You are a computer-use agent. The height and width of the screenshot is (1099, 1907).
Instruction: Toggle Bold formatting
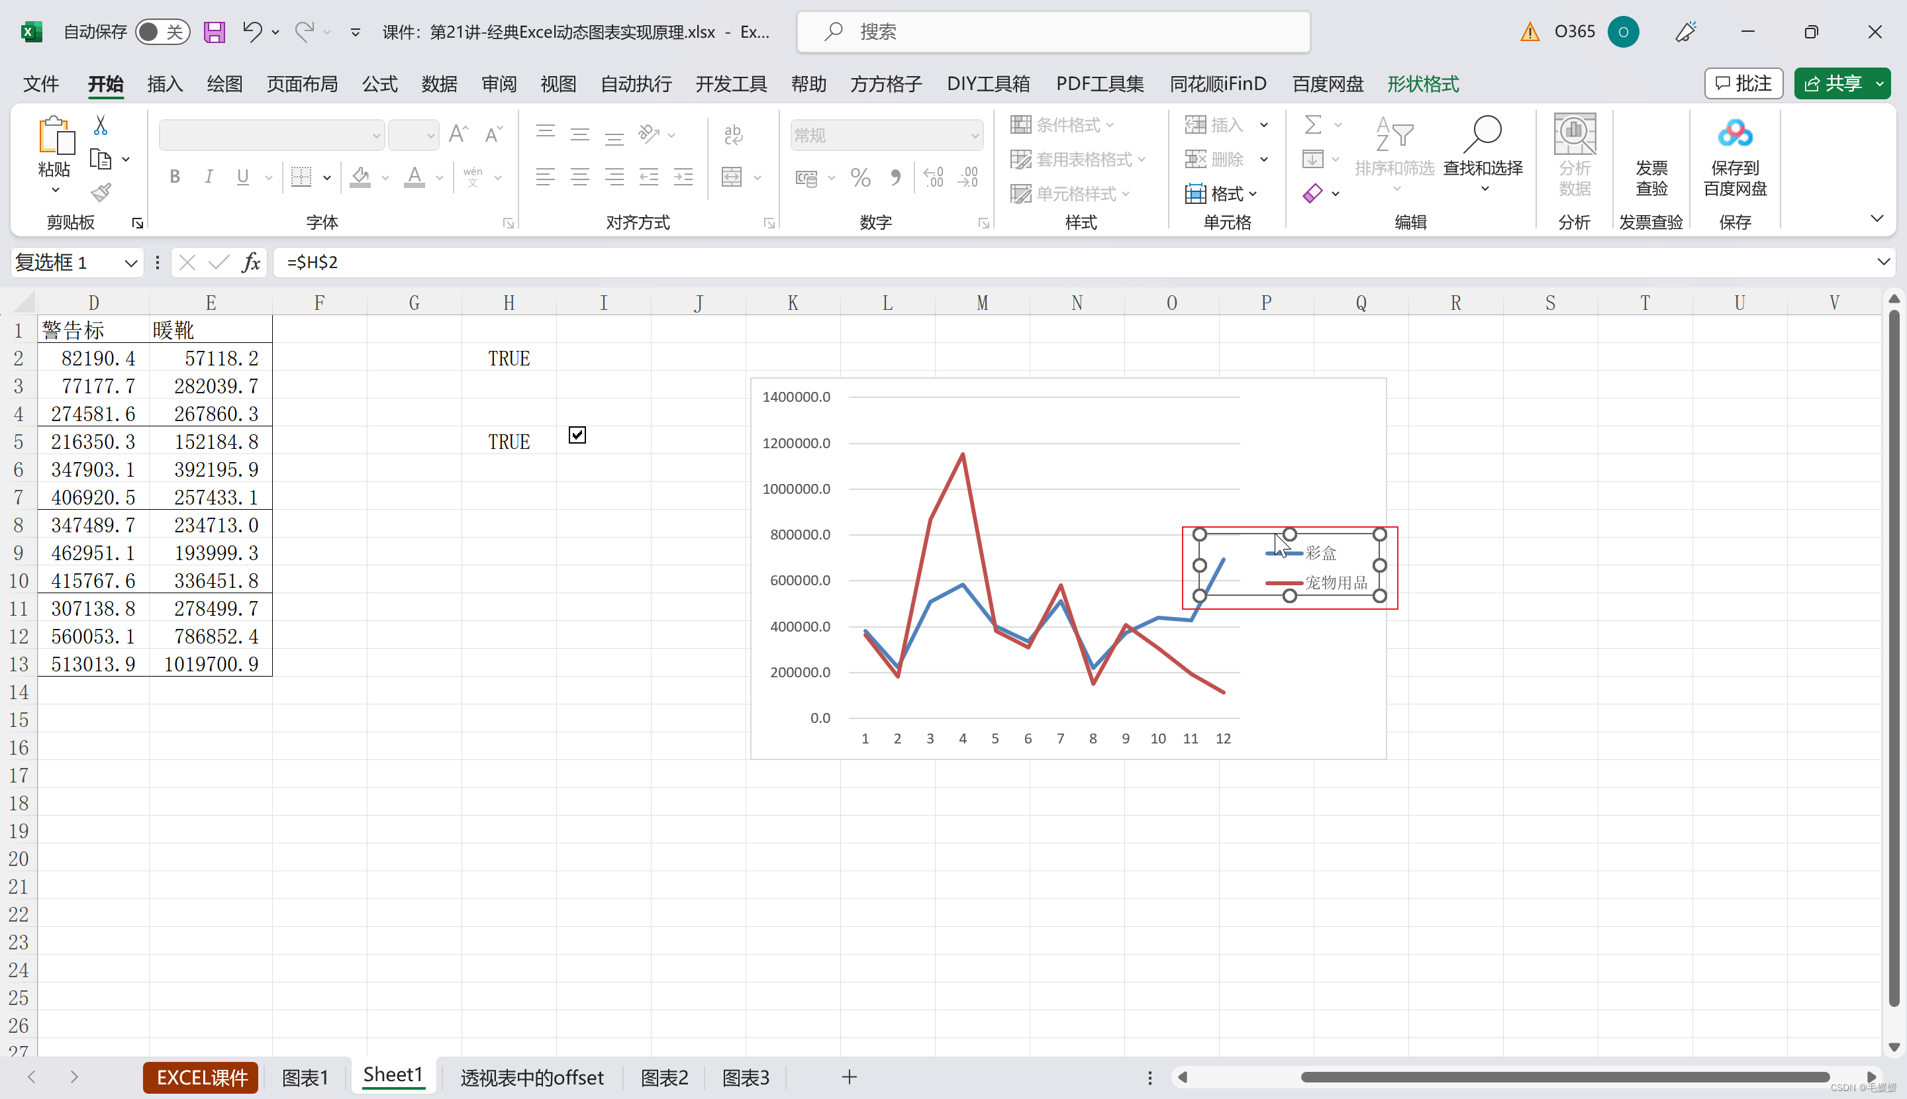coord(175,177)
